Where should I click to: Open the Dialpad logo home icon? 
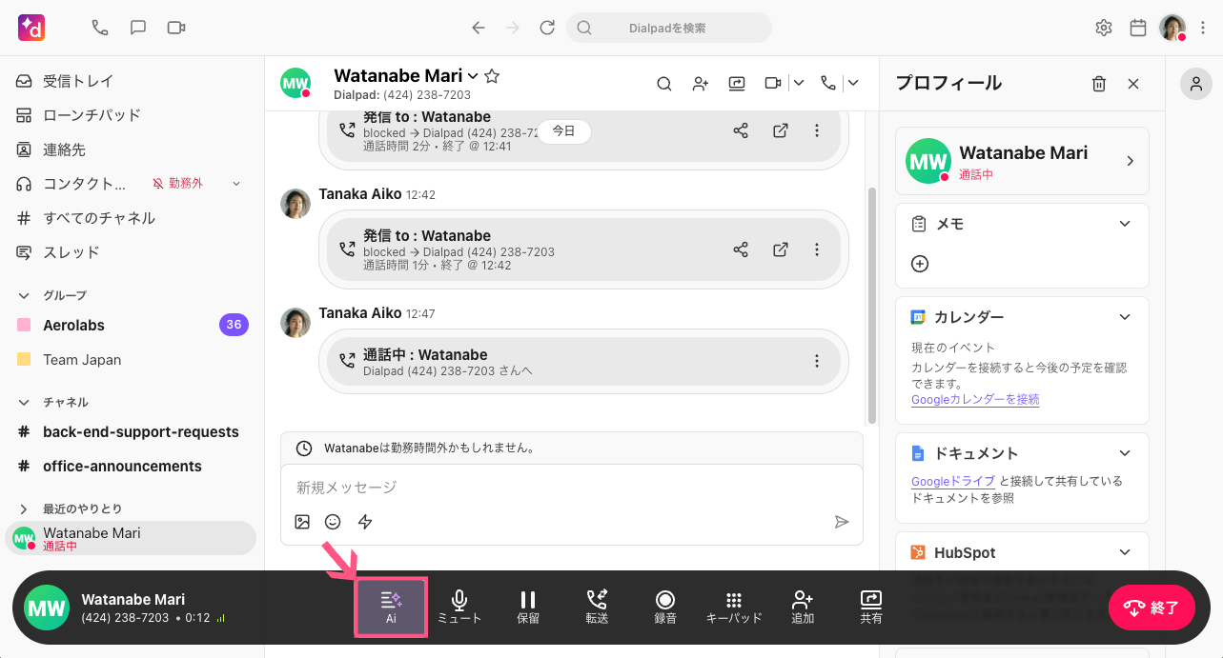[31, 28]
